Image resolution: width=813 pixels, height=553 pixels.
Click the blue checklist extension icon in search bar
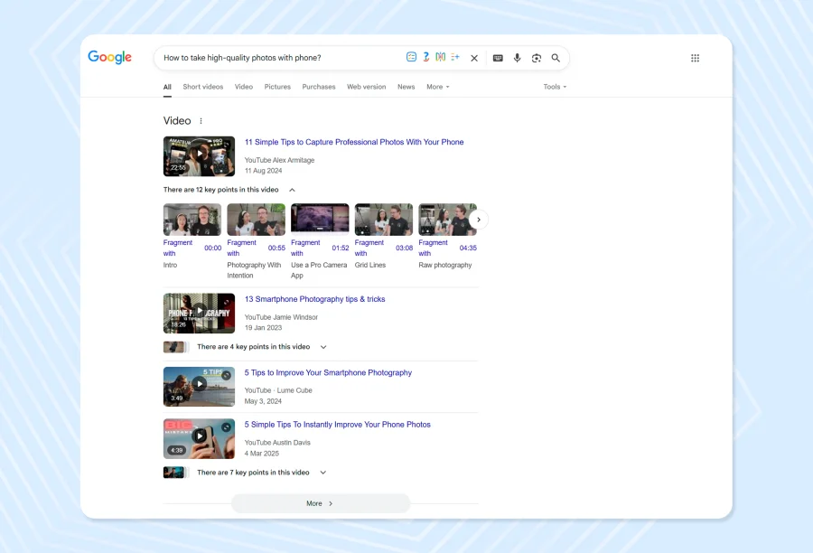click(x=411, y=57)
